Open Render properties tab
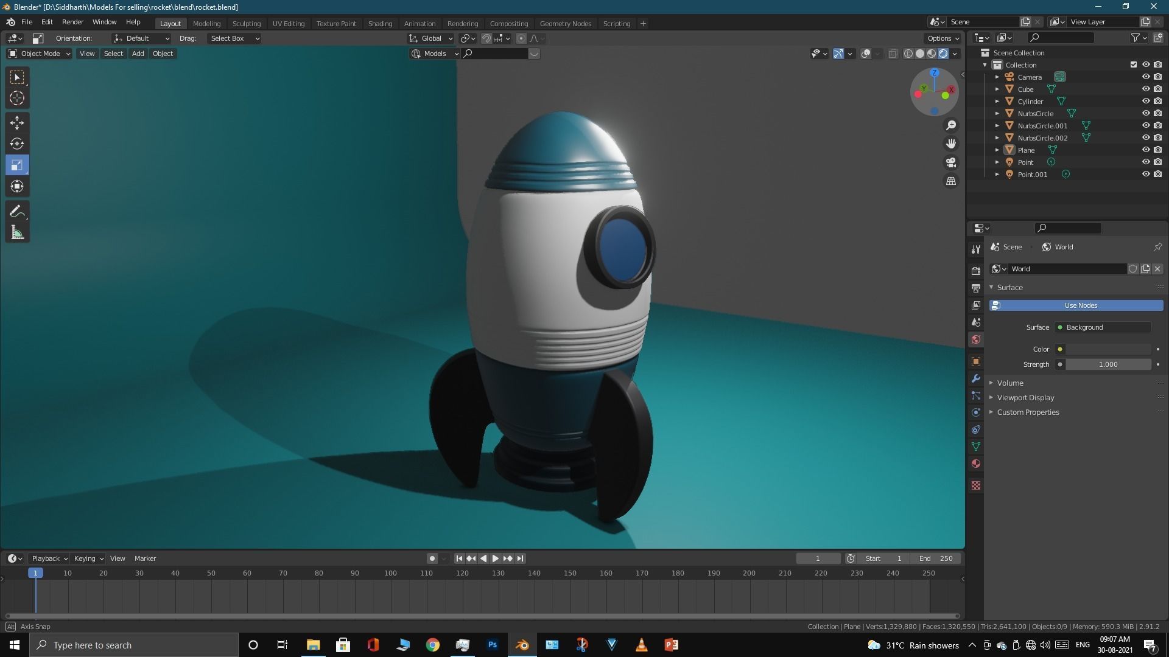The height and width of the screenshot is (657, 1169). point(976,271)
